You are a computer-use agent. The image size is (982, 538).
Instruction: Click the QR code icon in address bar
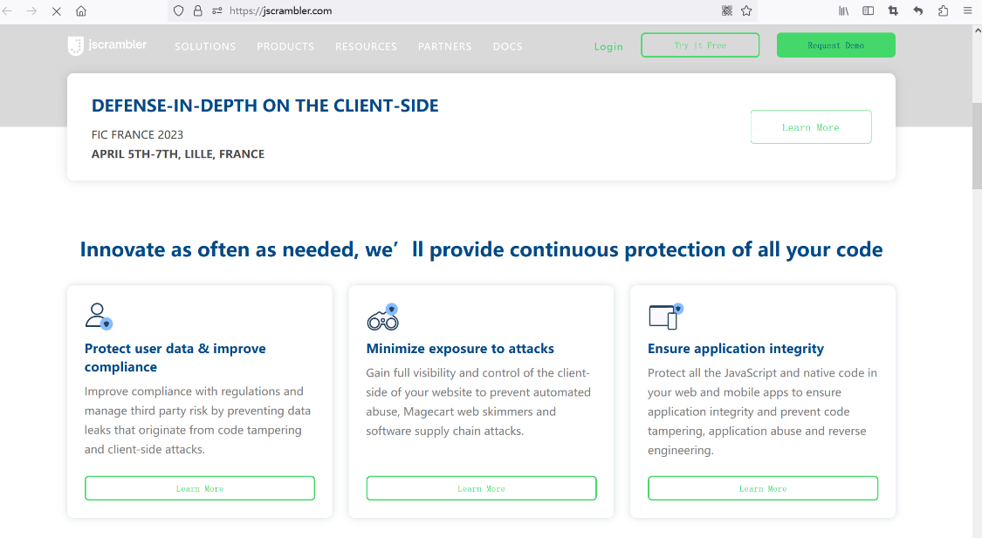coord(726,10)
